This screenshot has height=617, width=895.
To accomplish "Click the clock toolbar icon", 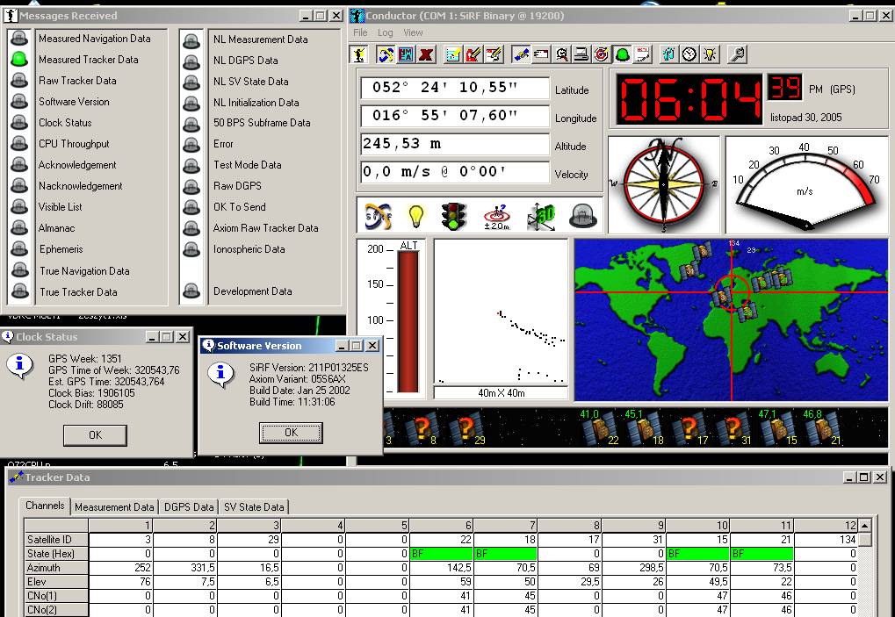I will pos(689,54).
